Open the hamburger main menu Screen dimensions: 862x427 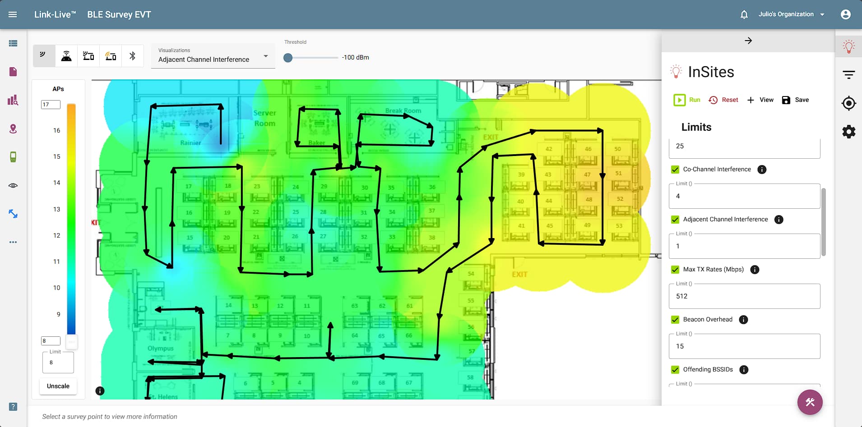point(13,14)
